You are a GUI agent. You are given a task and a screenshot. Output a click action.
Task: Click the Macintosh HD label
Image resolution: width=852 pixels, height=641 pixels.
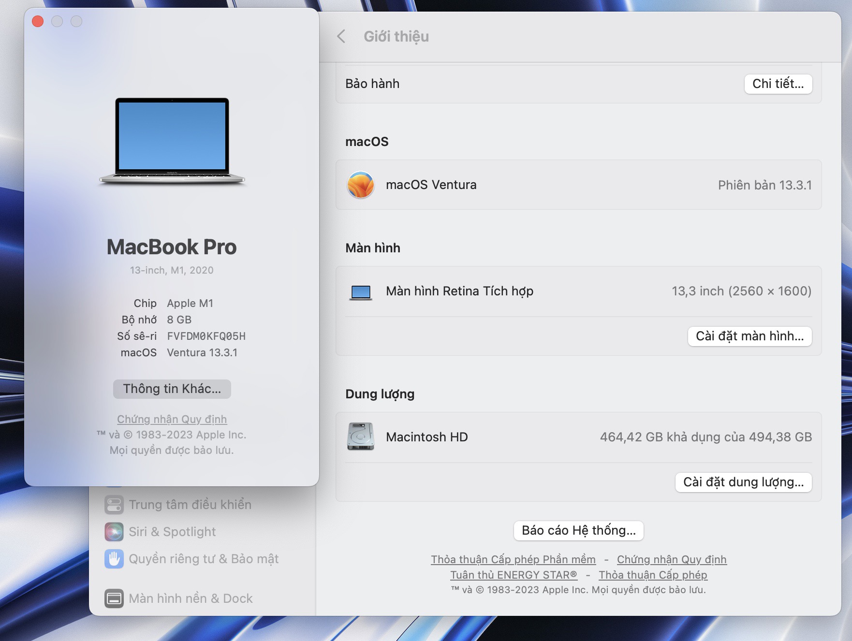tap(426, 437)
